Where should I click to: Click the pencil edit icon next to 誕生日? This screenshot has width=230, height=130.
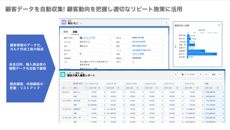[163, 38]
